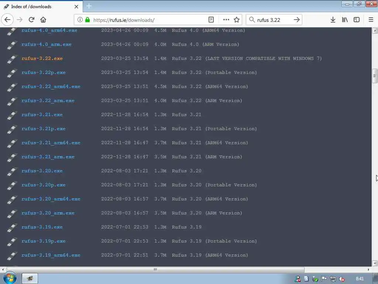
Task: Click the taskbar clock showing 8:41
Action: [360, 279]
